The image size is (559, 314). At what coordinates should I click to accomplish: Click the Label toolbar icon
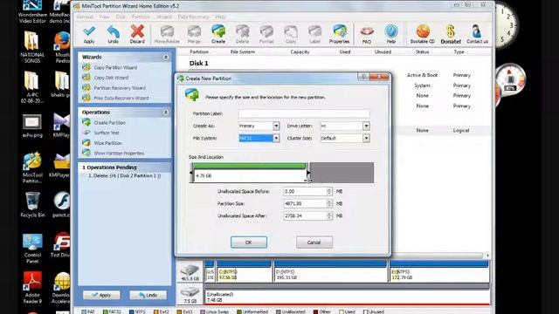coord(314,35)
